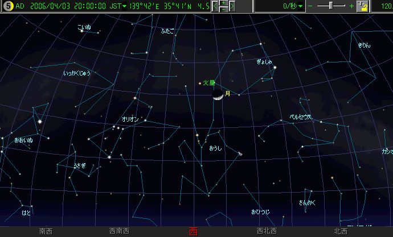
Task: Click the zoom slider handle
Action: 331,6
